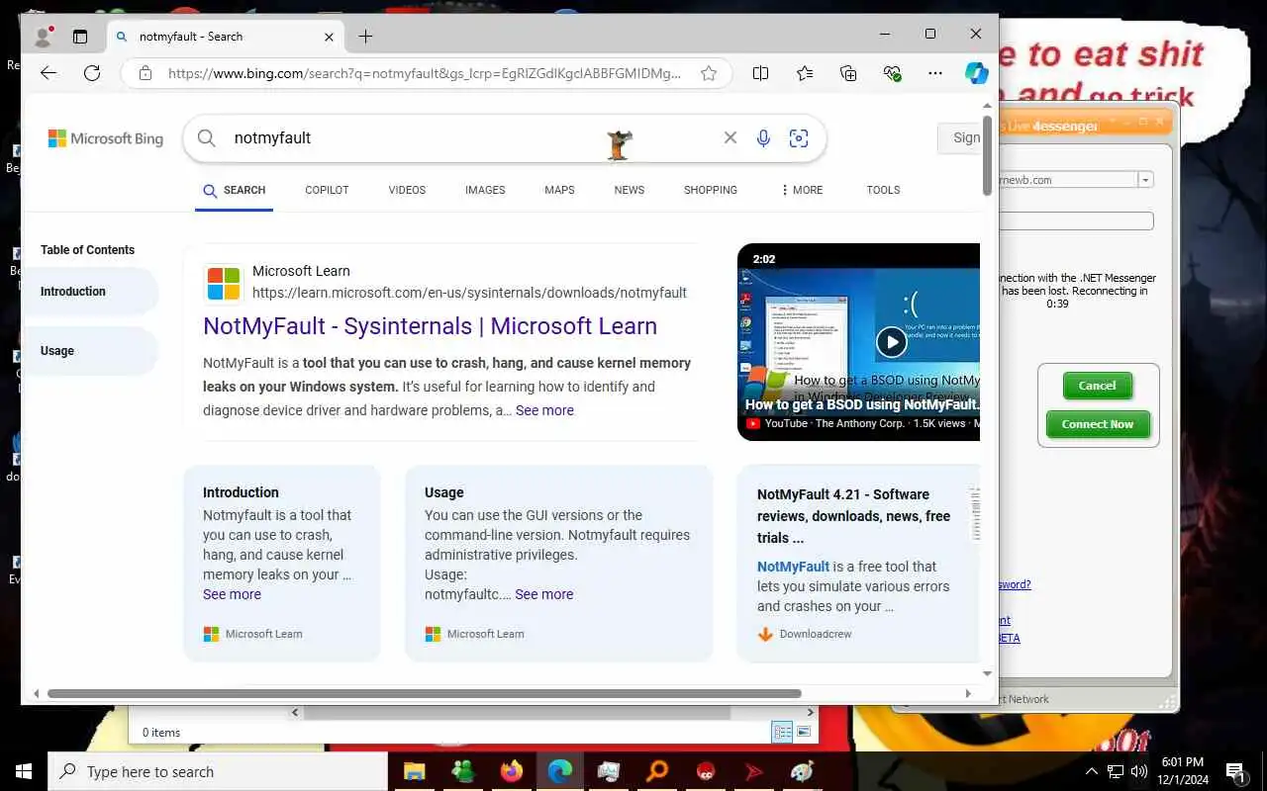Screen dimensions: 1267x791
Task: Close the 'notmyfault - Search' tab
Action: 329,37
